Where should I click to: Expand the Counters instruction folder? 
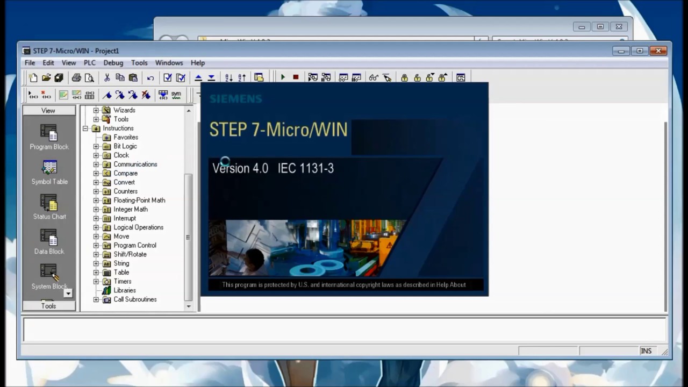coord(96,191)
